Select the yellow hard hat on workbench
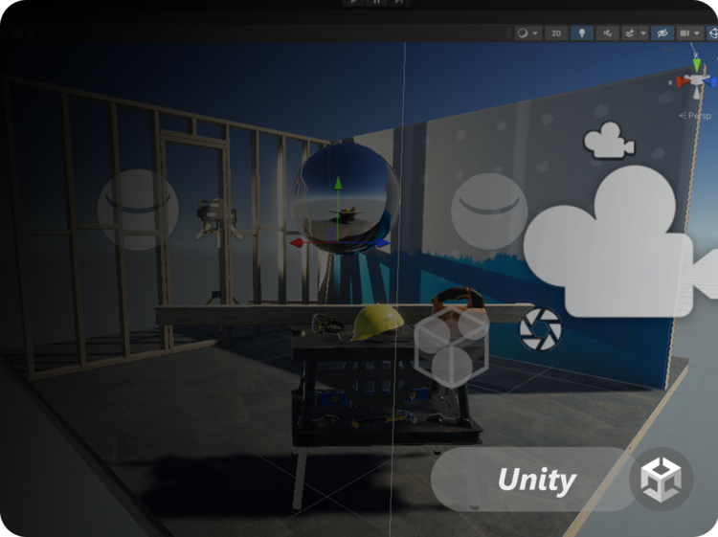718x537 pixels. click(377, 323)
